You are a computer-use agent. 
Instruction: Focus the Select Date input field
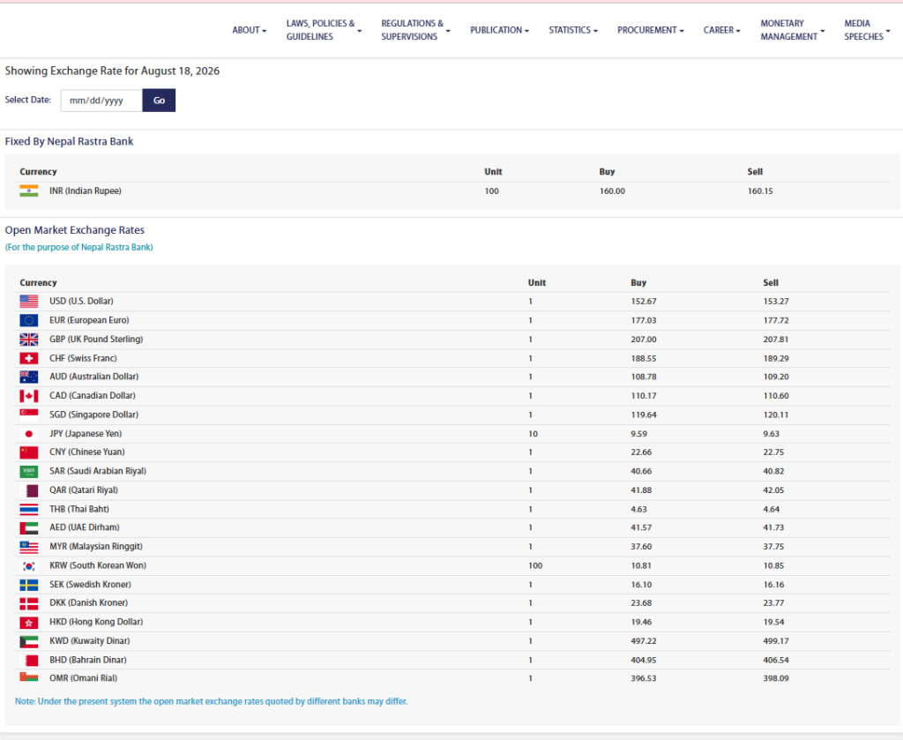click(x=101, y=101)
